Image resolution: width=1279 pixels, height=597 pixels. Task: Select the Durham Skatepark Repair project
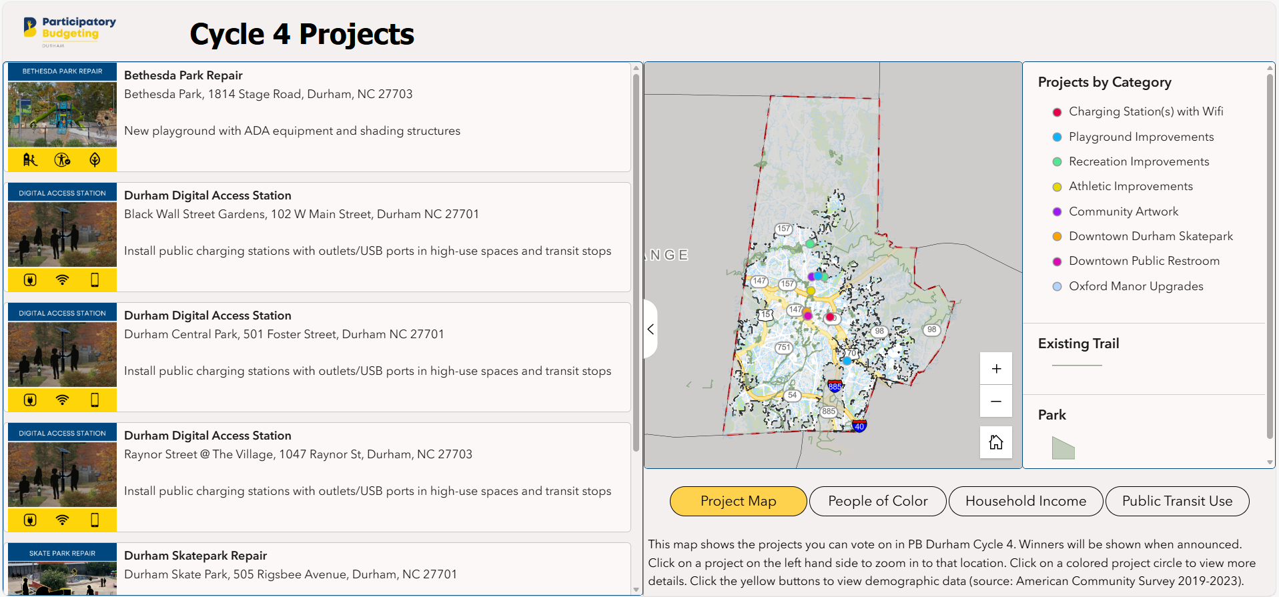click(195, 556)
